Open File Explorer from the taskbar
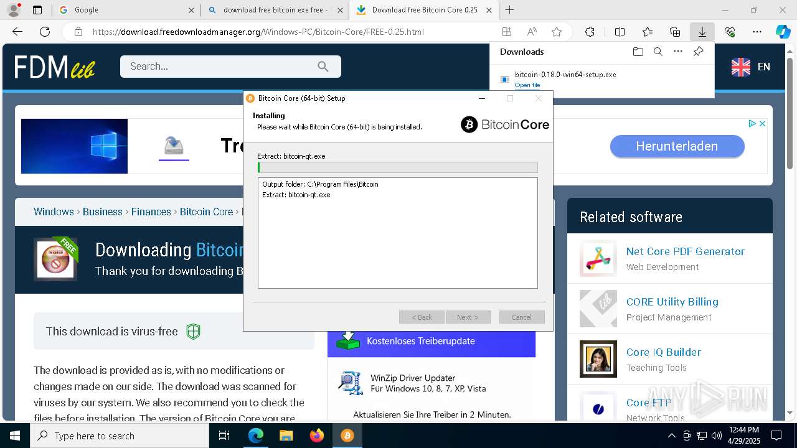 [x=286, y=436]
